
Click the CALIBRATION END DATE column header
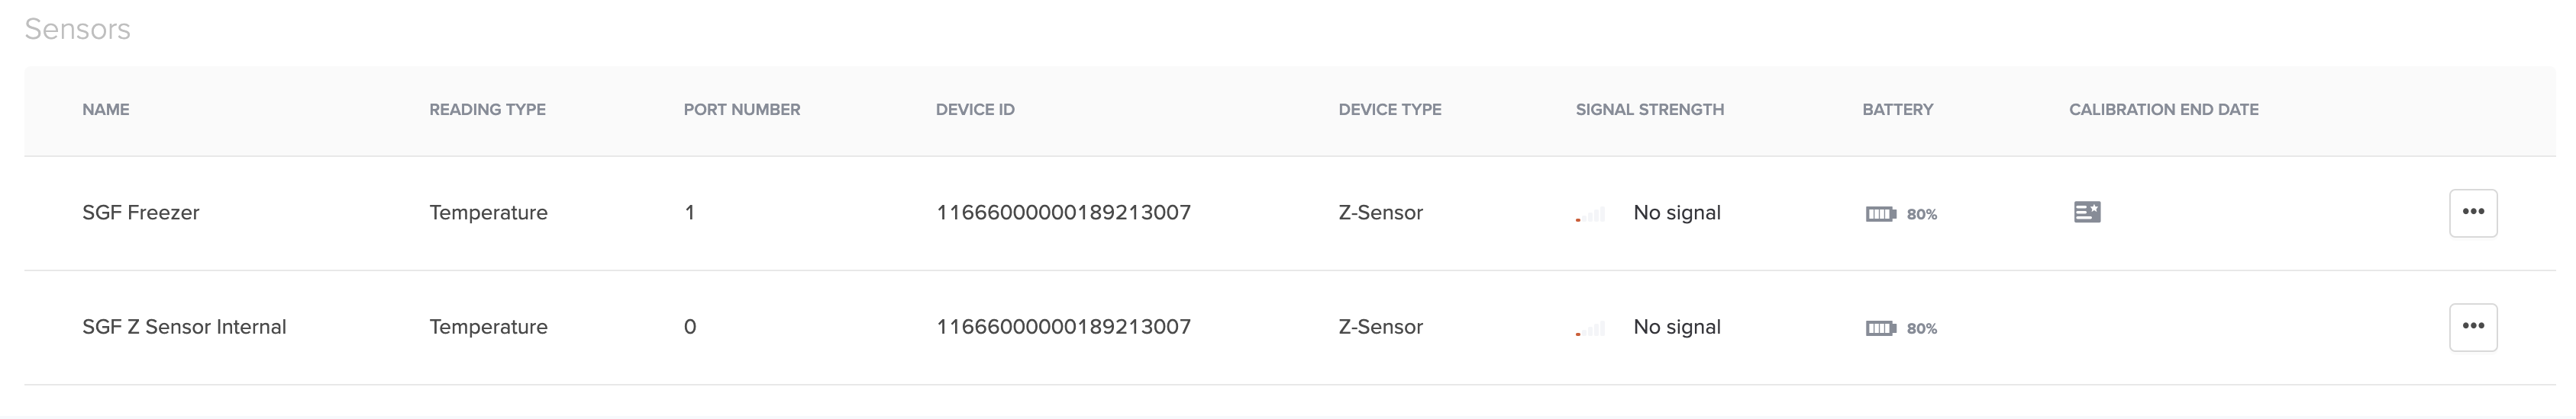(x=2164, y=110)
